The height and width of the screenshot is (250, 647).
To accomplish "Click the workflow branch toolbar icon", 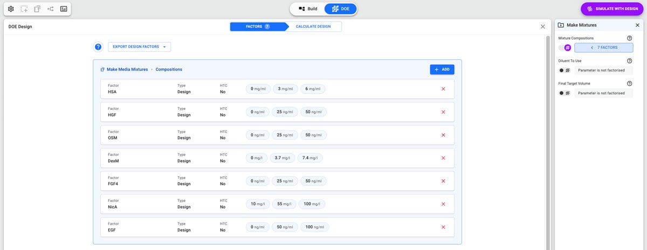I will click(51, 9).
